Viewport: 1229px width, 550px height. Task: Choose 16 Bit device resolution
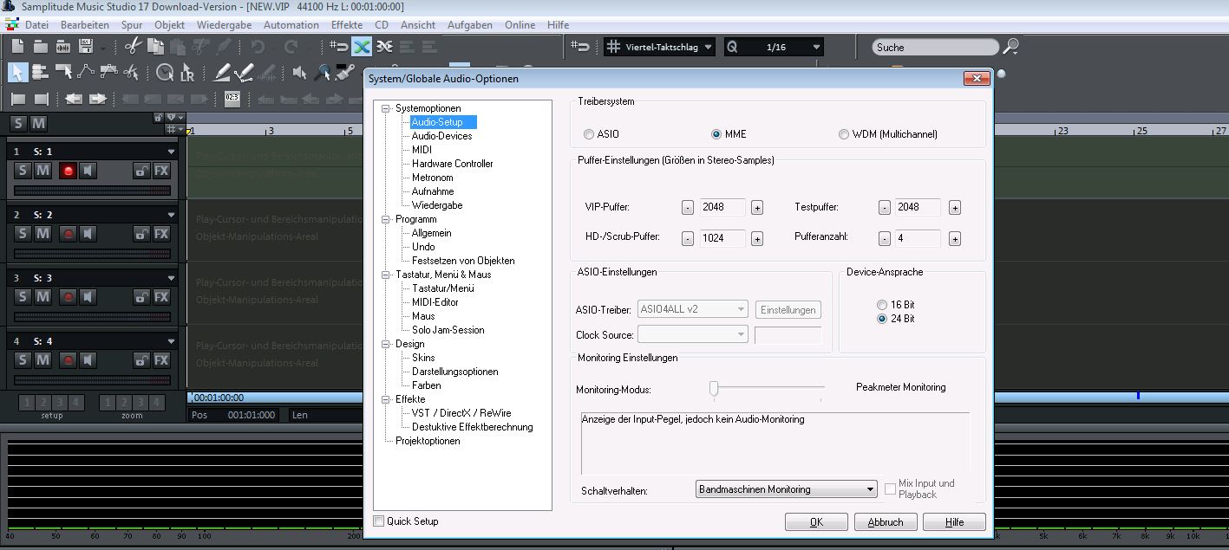click(x=882, y=305)
